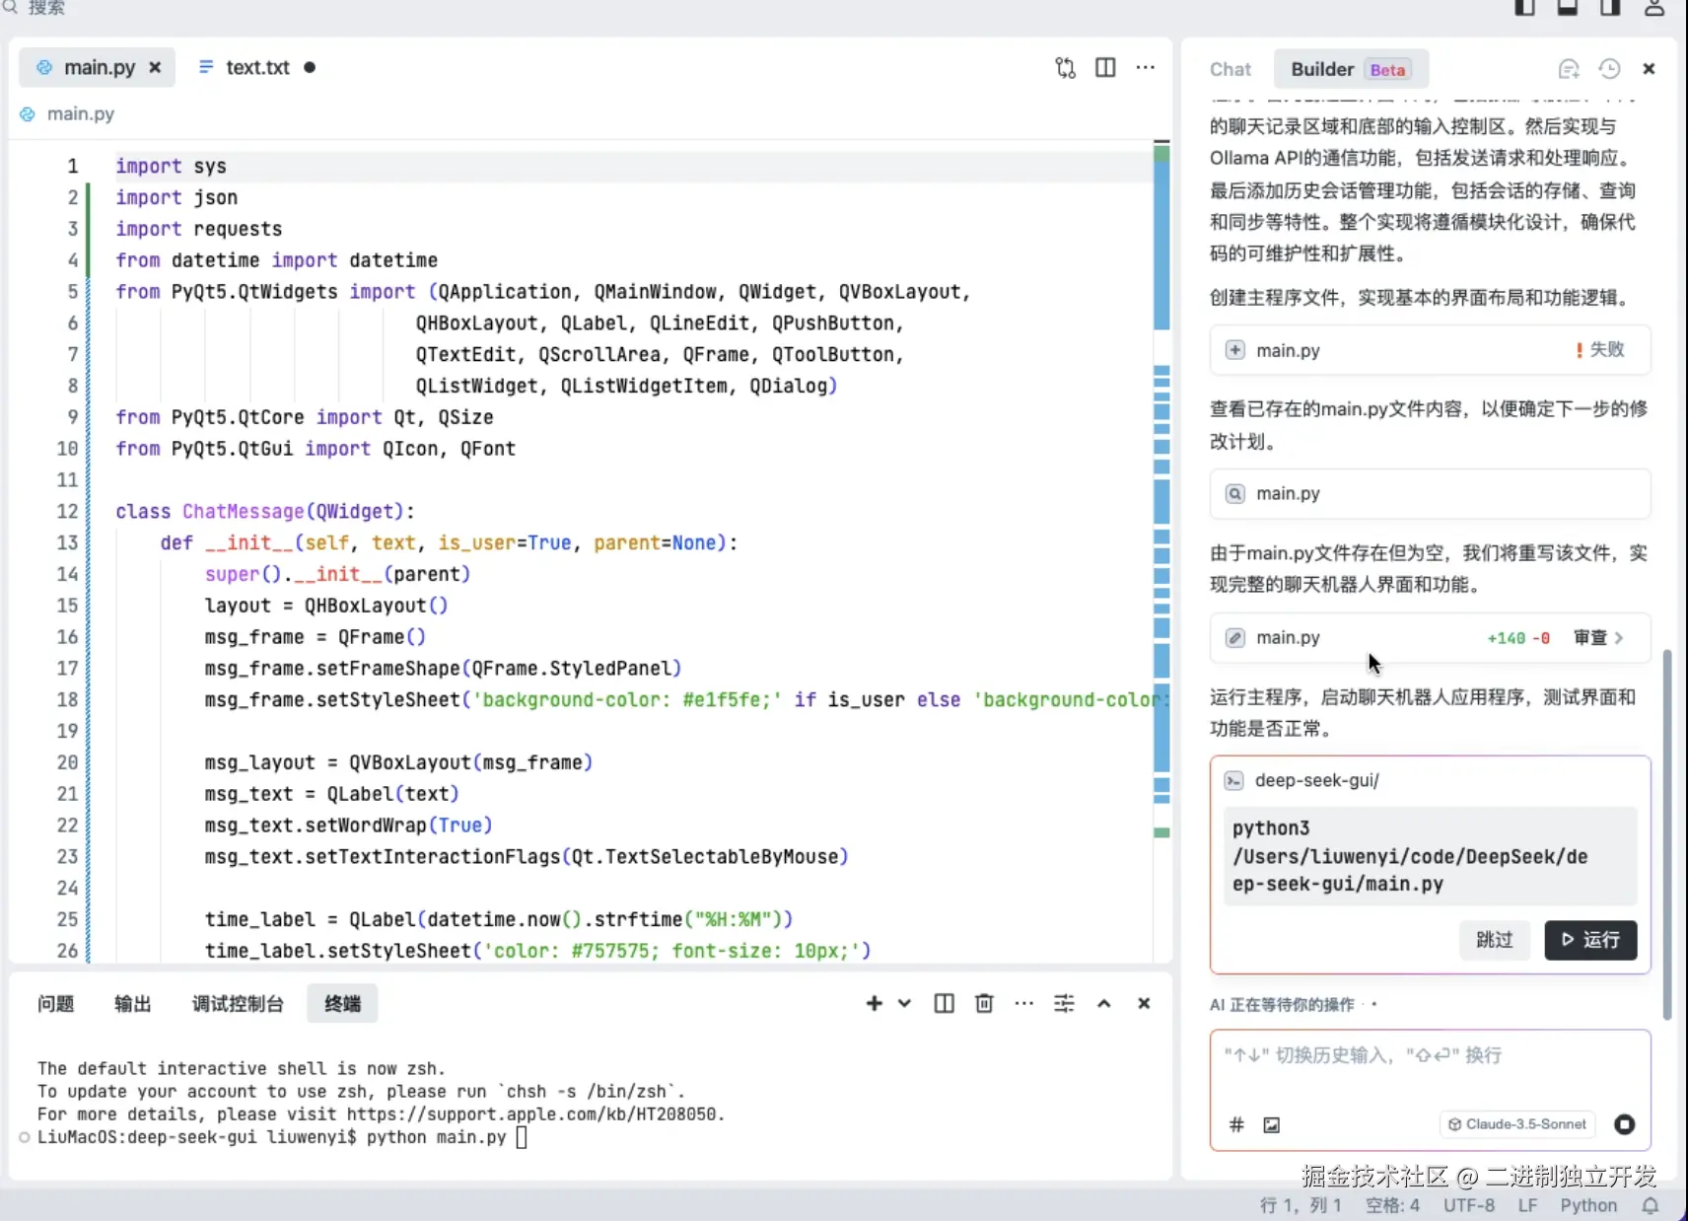This screenshot has width=1688, height=1221.
Task: Open the account profile icon
Action: click(x=1654, y=8)
